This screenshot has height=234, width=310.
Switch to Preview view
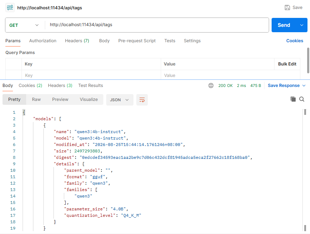pos(60,99)
